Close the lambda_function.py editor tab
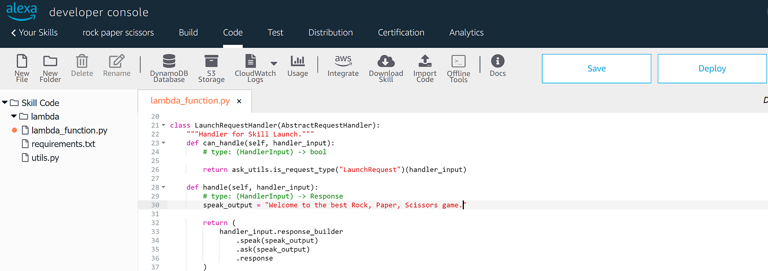The height and width of the screenshot is (271, 768). pyautogui.click(x=239, y=101)
